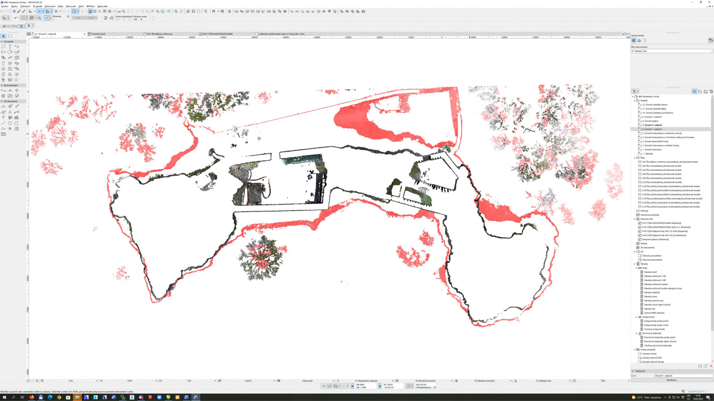Collapse the Vlastnosti panel at bottom
Image resolution: width=714 pixels, height=401 pixels.
(633, 371)
